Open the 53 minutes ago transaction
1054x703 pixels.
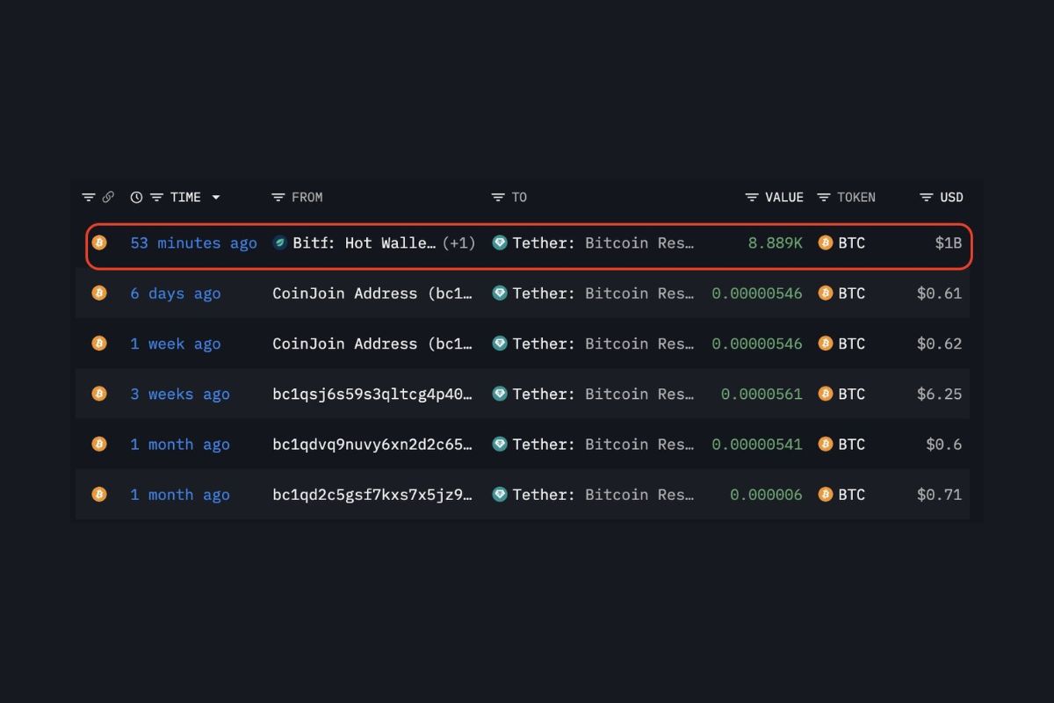193,243
